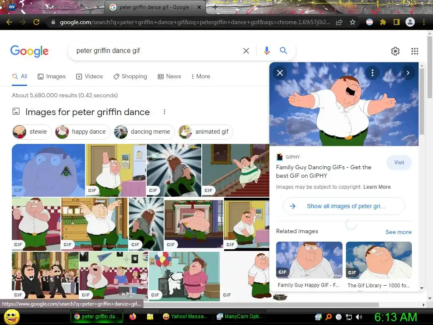The height and width of the screenshot is (325, 433).
Task: Switch to the News tab
Action: [169, 76]
